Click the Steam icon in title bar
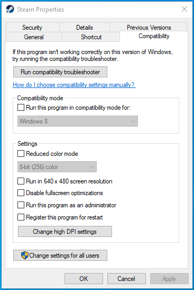 point(10,9)
